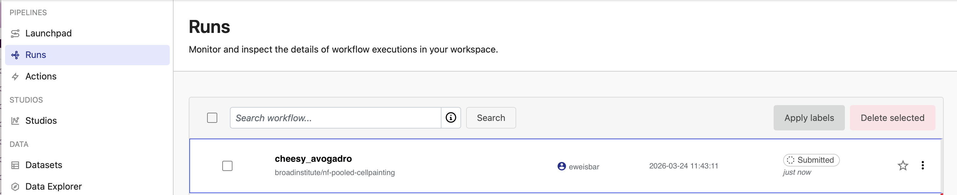957x195 pixels.
Task: Star the cheesy_avogadro run as a favorite
Action: click(x=903, y=166)
